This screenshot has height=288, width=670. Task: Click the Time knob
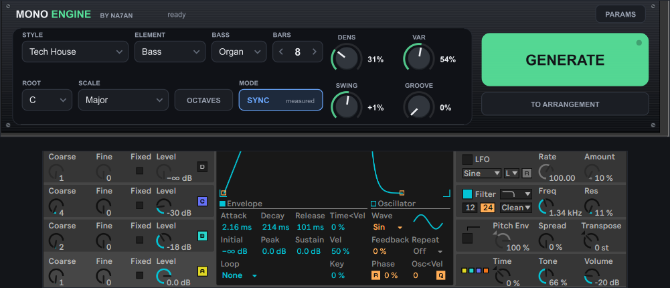501,277
